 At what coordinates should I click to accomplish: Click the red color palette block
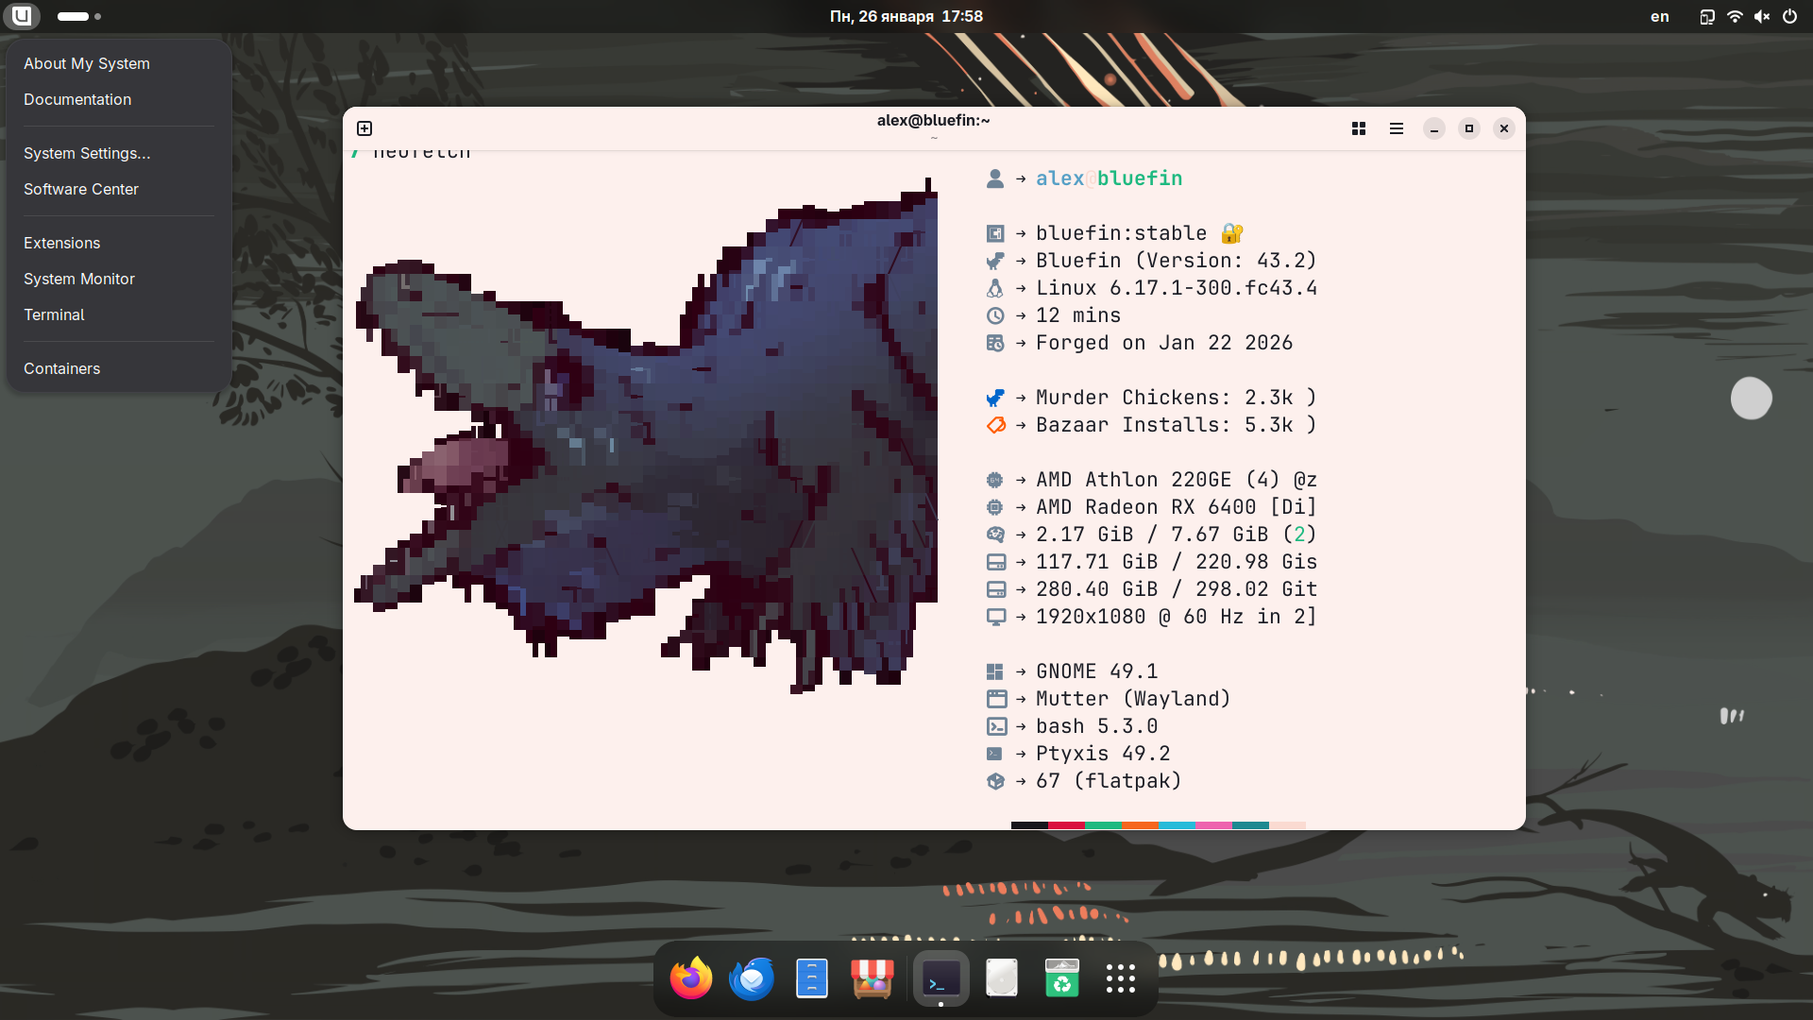pyautogui.click(x=1066, y=825)
